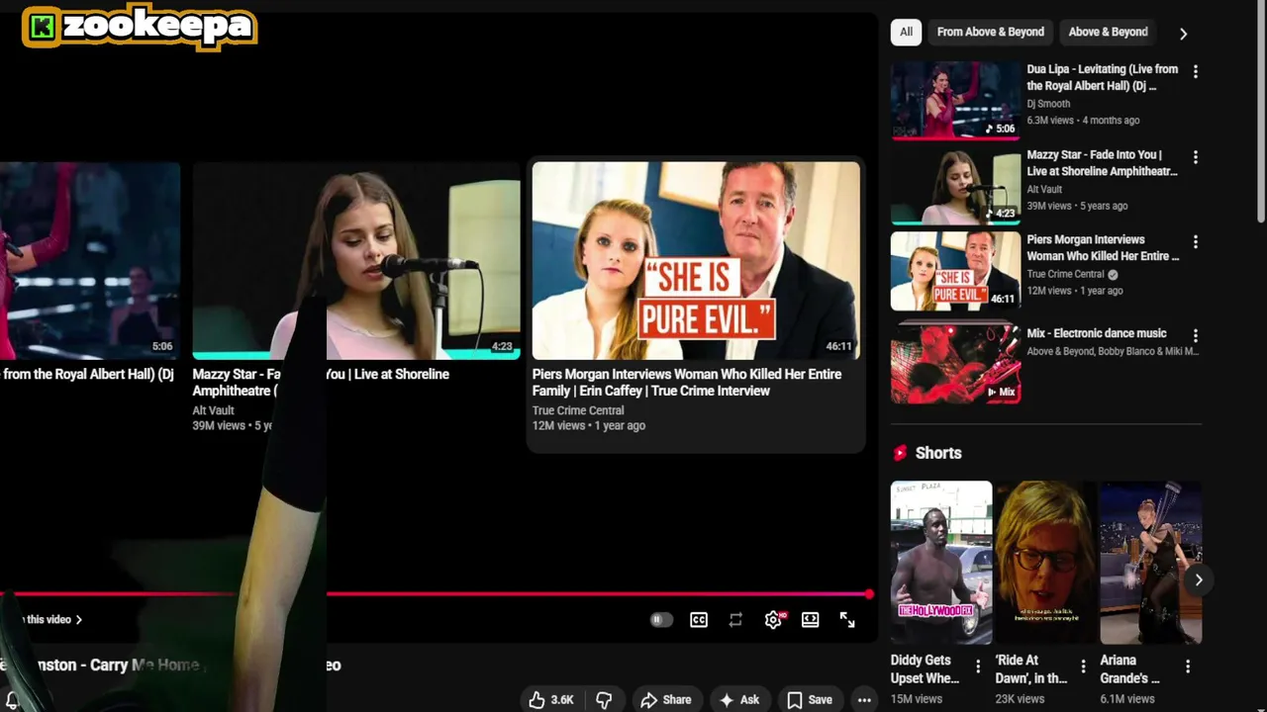Click the '6.3M views • 4 months ago' text

click(1083, 120)
